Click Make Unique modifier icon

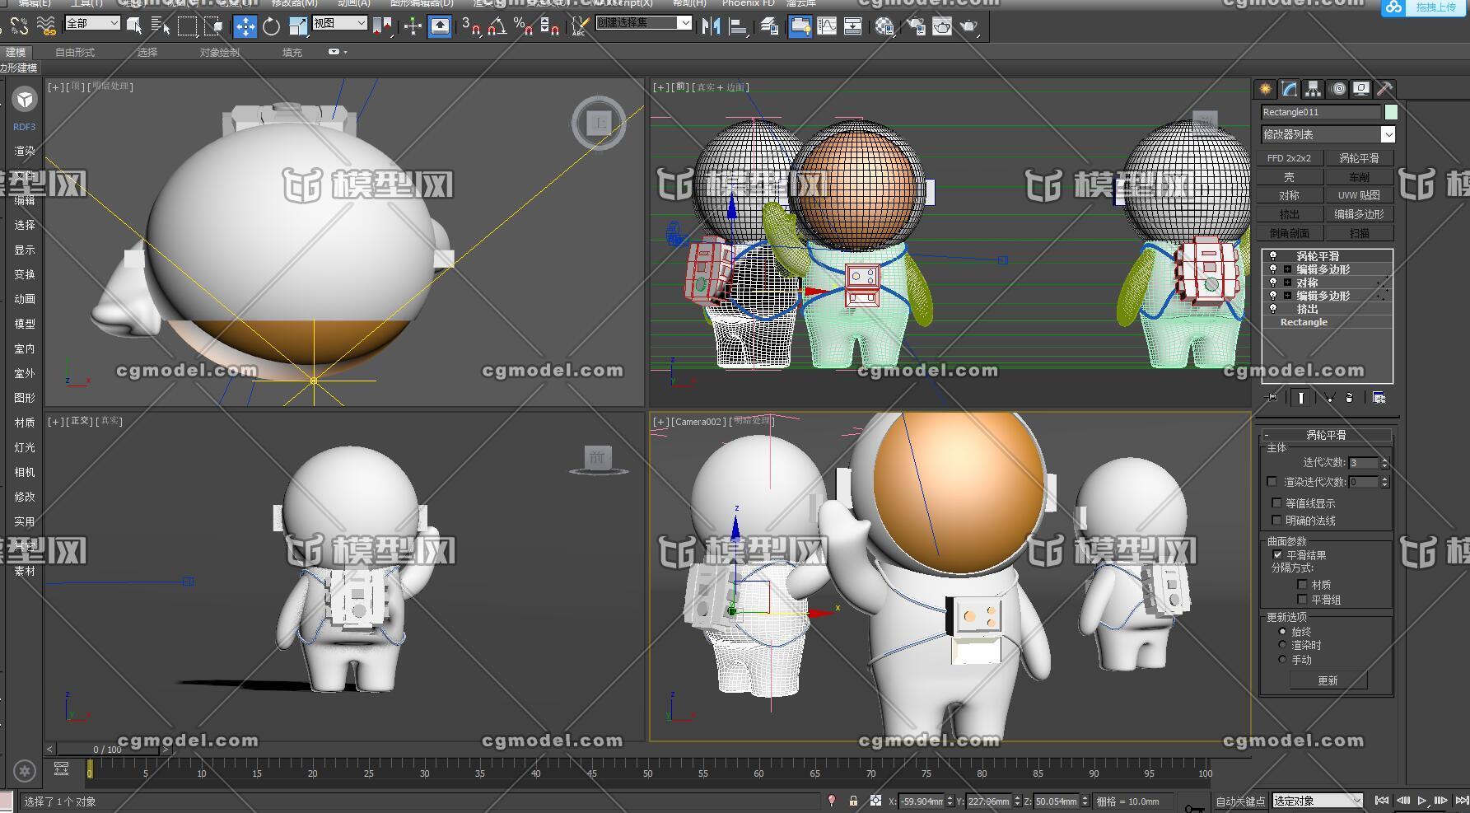[1329, 398]
